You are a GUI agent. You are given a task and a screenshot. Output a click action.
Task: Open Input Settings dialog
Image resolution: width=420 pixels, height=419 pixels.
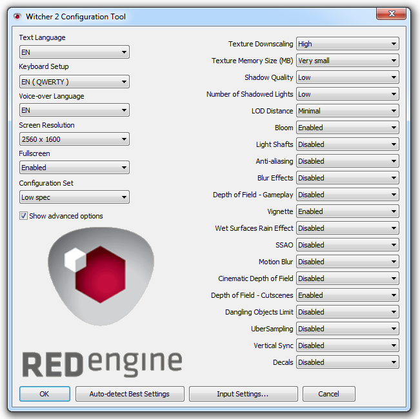point(243,394)
